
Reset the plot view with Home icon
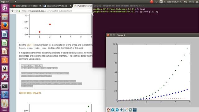coord(109,110)
